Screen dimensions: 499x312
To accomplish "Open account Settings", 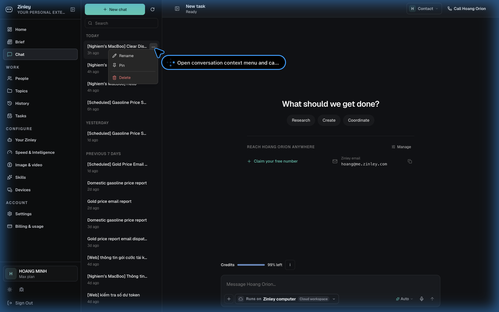I will pos(40,214).
